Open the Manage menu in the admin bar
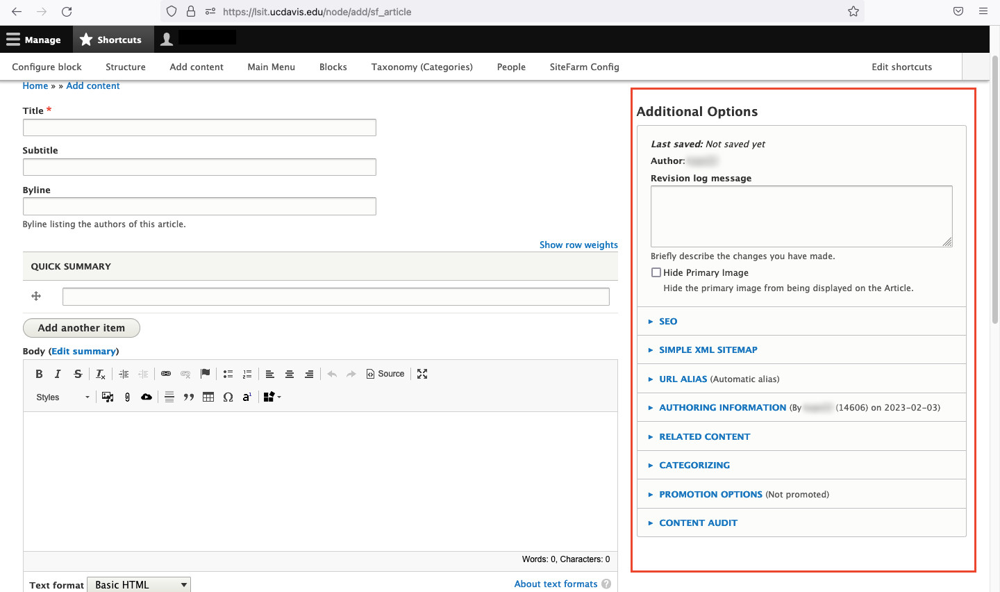 click(33, 40)
